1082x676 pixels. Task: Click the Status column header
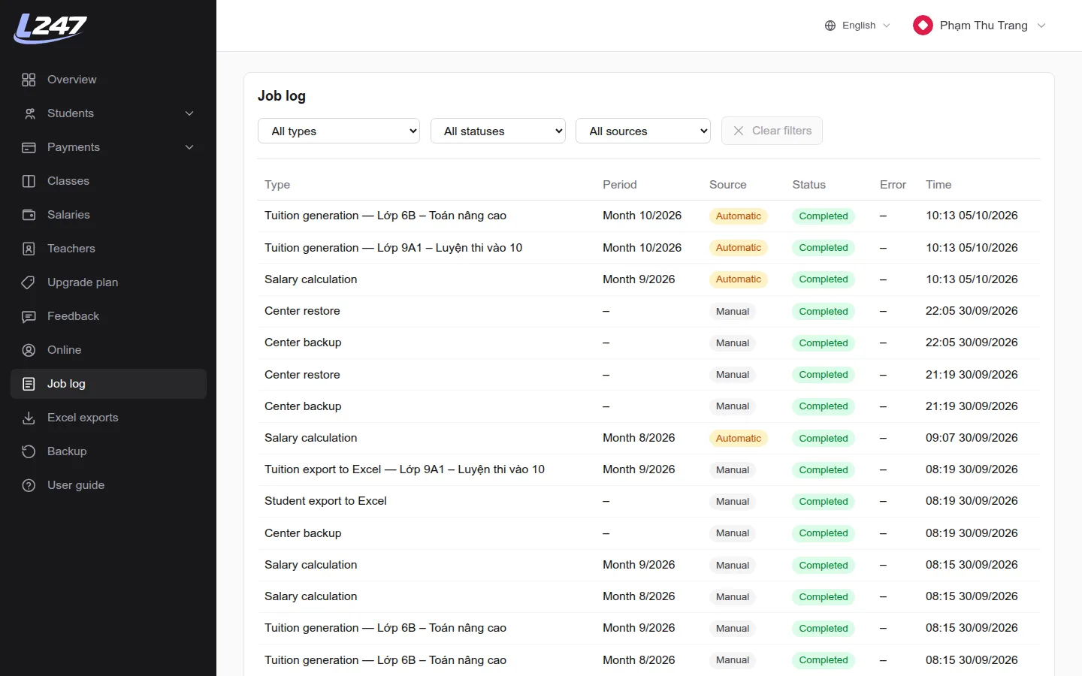tap(808, 185)
